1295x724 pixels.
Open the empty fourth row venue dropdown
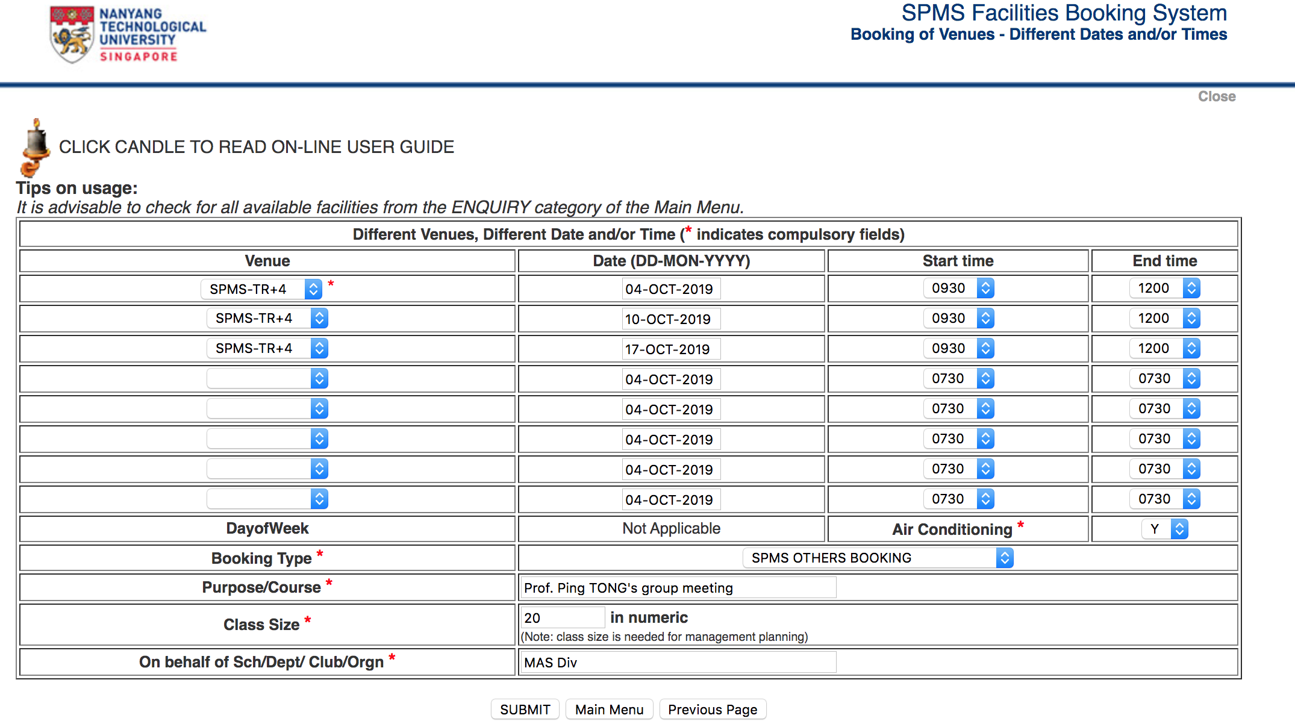[x=267, y=379]
